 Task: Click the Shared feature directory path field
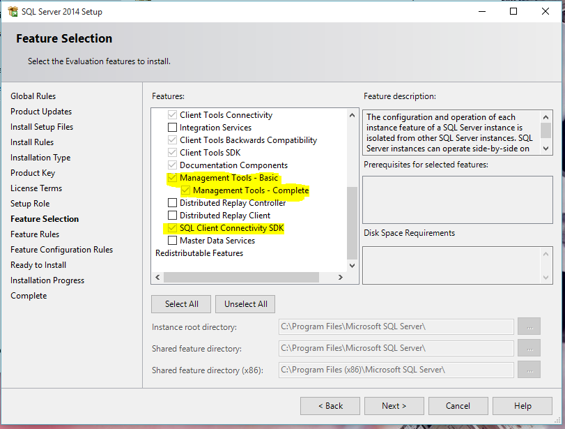point(396,348)
